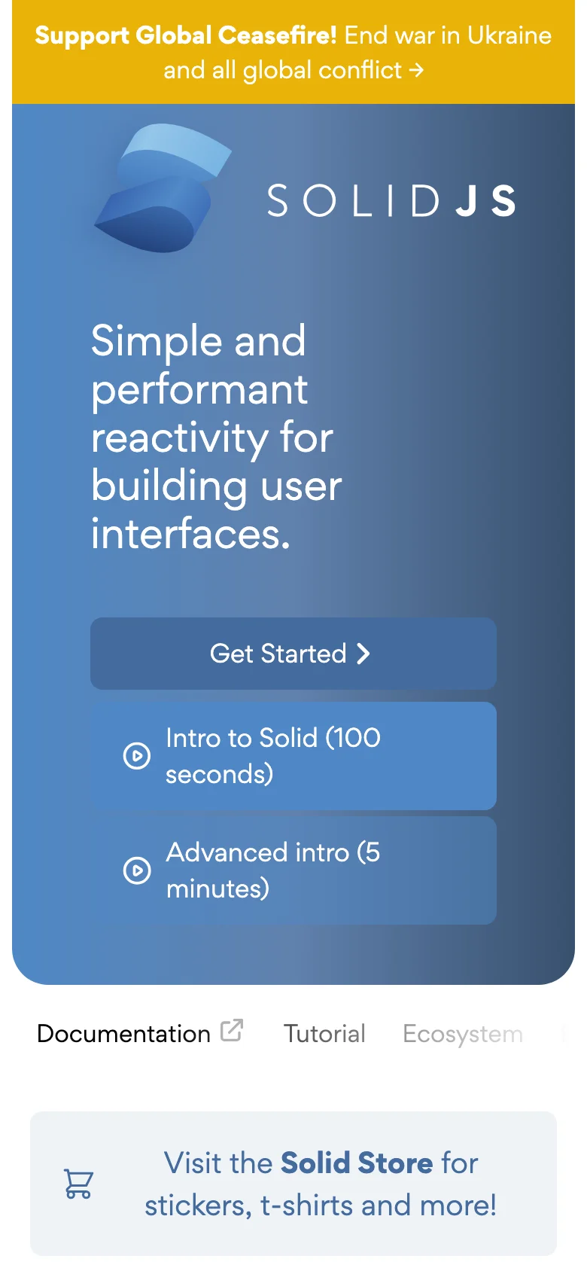587x1271 pixels.
Task: Select the Ecosystem tab
Action: pos(462,1033)
